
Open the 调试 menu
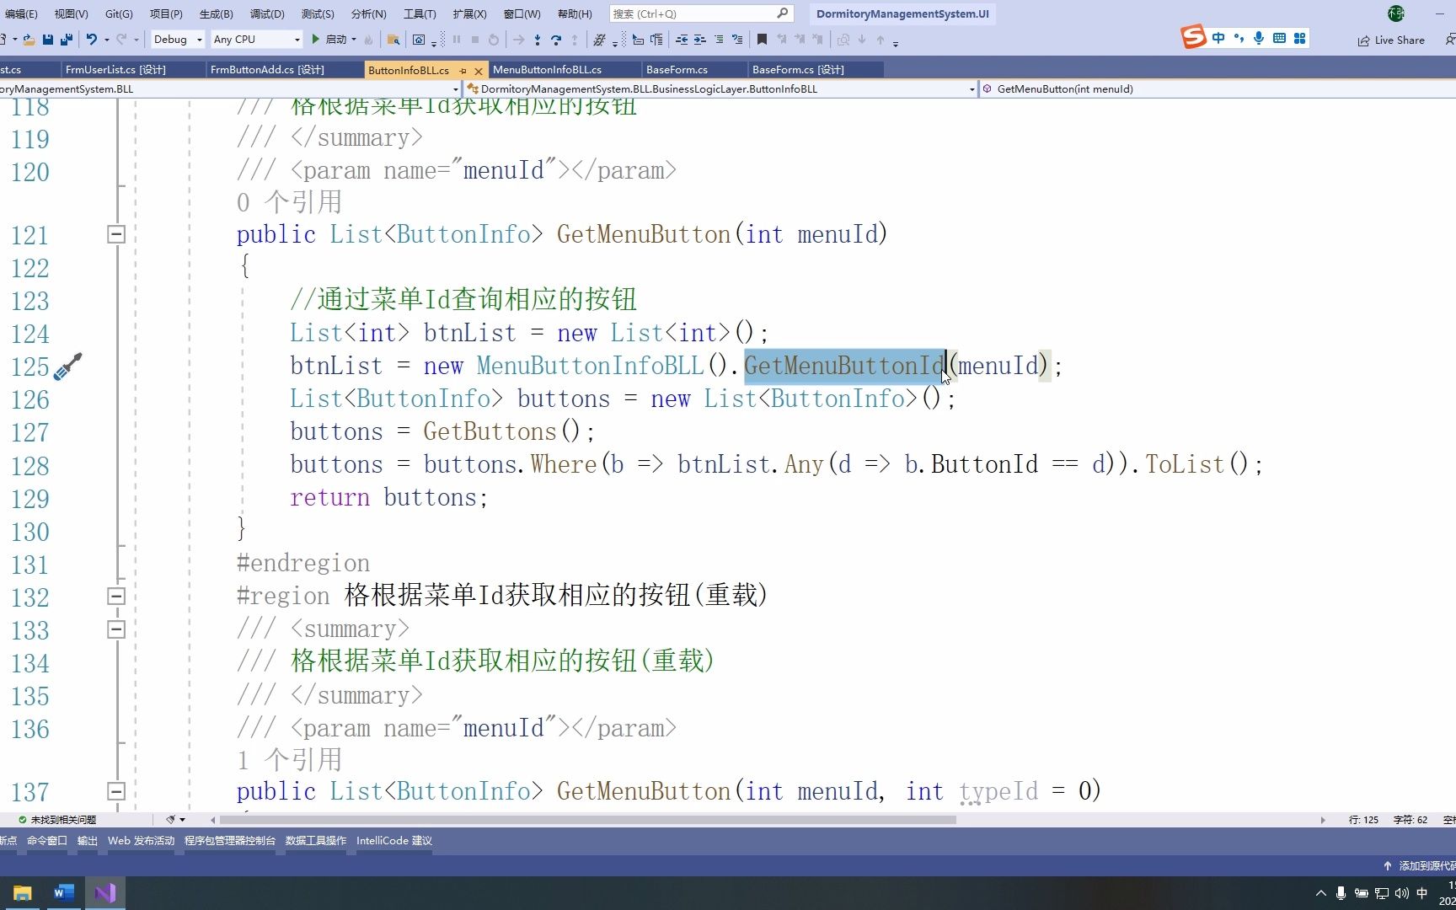tap(266, 13)
